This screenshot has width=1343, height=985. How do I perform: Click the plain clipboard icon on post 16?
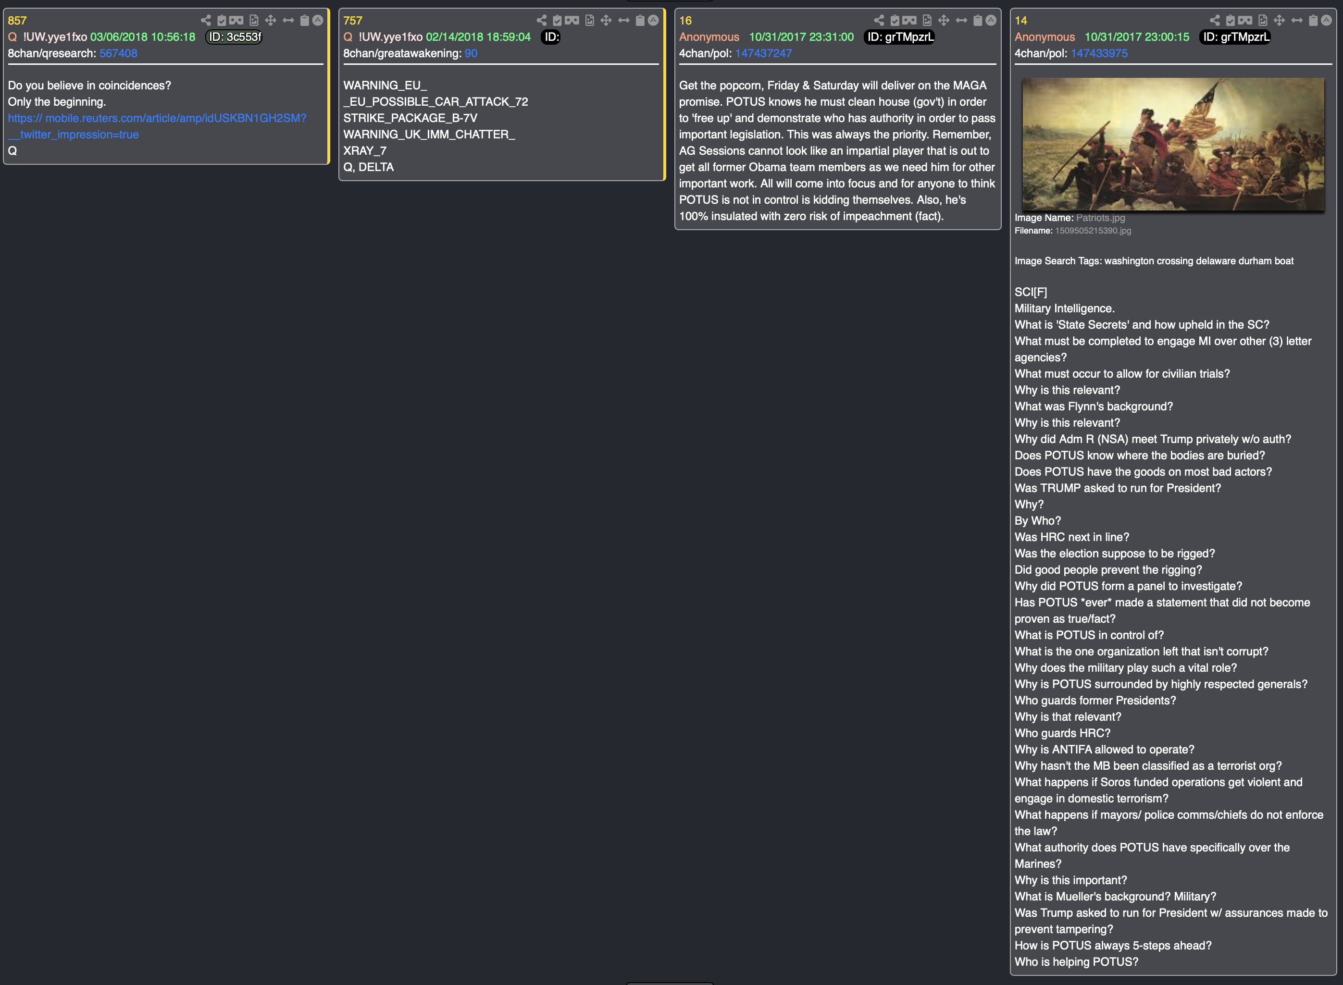tap(977, 20)
